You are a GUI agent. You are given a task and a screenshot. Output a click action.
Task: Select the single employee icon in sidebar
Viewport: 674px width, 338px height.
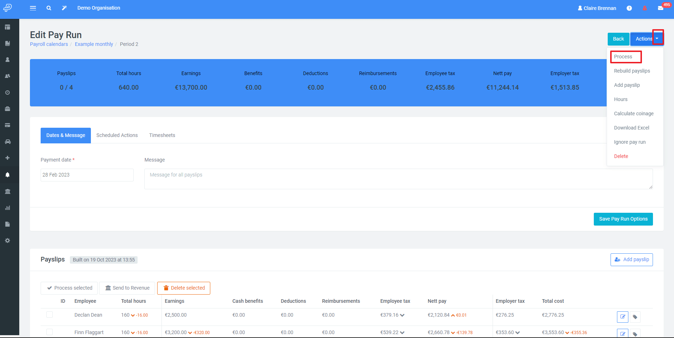7,59
